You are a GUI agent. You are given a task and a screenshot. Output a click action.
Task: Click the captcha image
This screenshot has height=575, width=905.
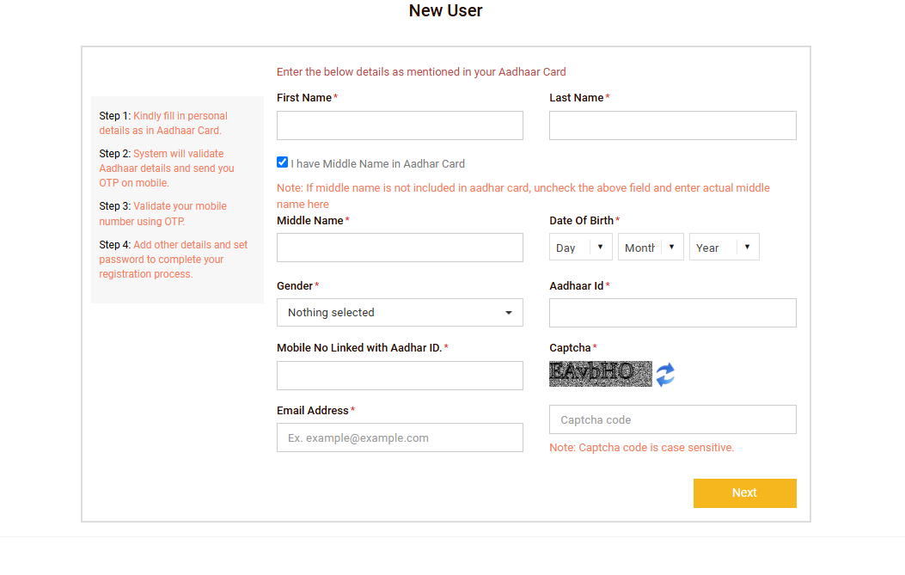click(x=600, y=374)
